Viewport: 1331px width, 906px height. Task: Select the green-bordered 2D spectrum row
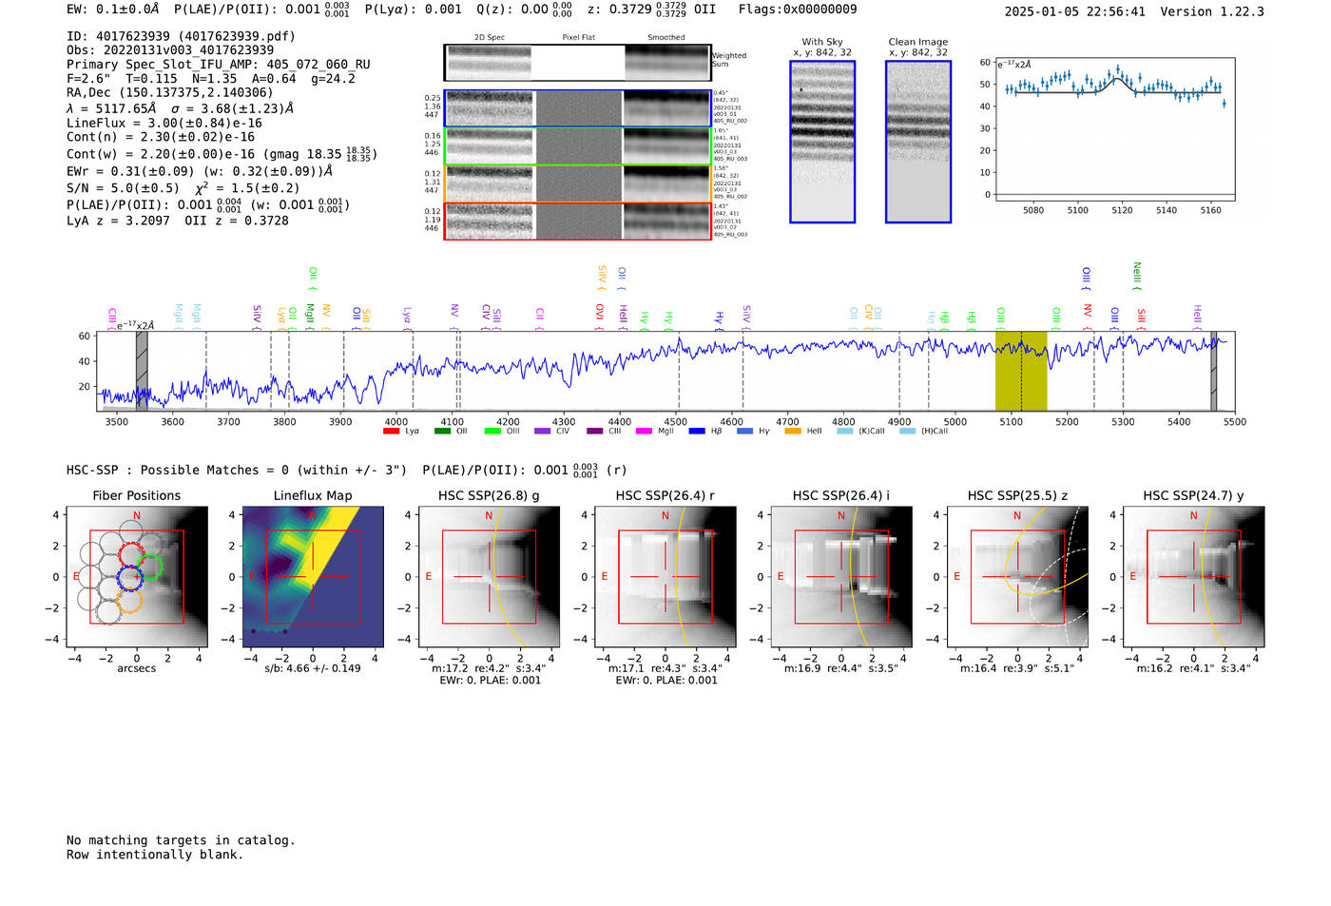coord(577,146)
